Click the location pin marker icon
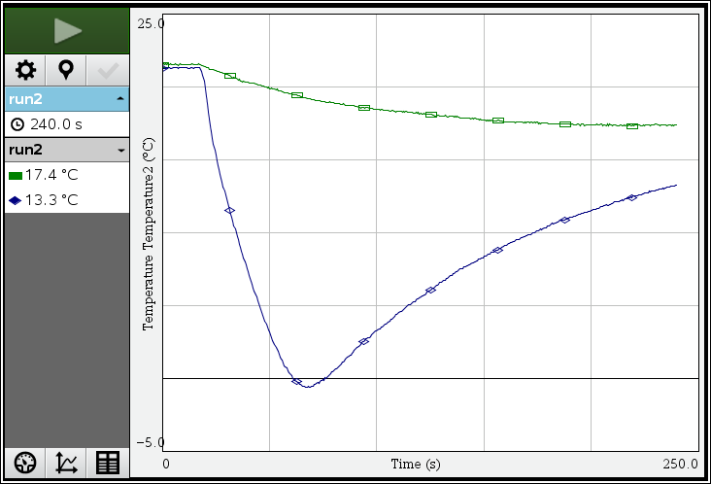711x484 pixels. click(66, 71)
